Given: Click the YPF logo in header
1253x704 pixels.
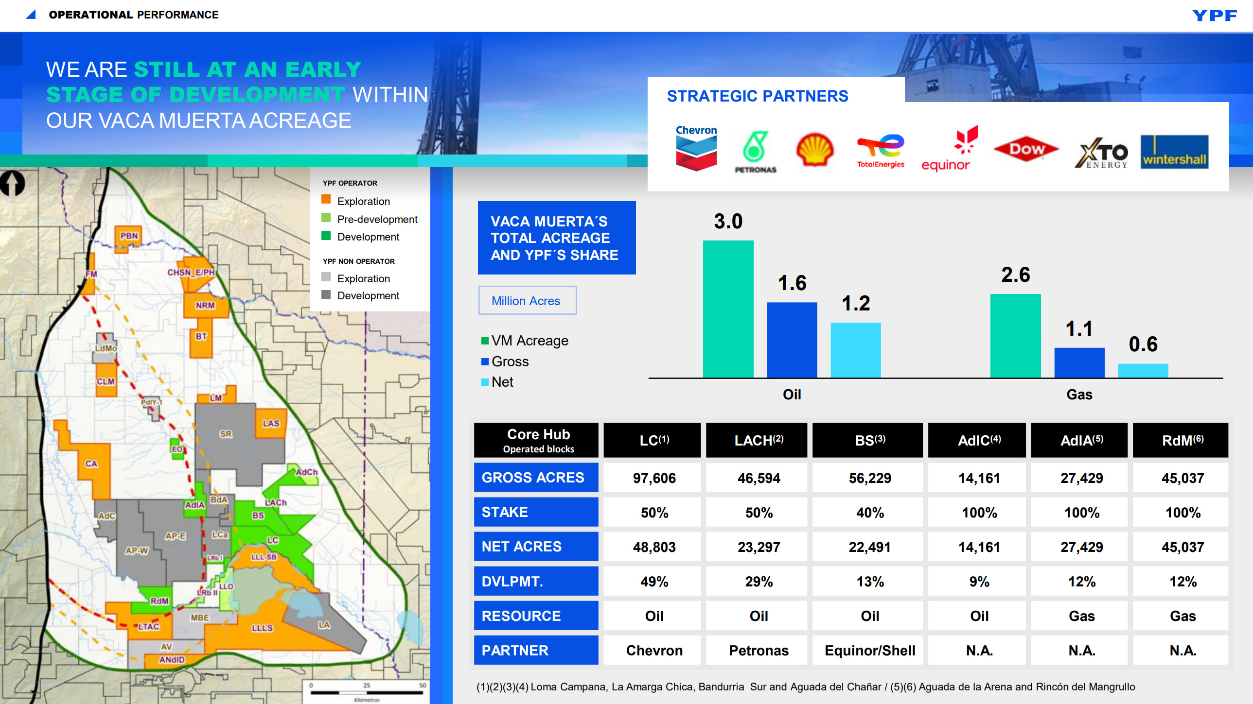Looking at the screenshot, I should [x=1214, y=16].
